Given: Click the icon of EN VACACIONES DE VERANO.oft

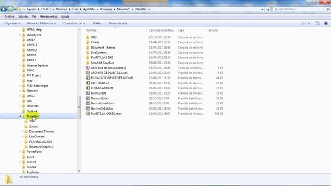Looking at the screenshot, I should (88, 78).
